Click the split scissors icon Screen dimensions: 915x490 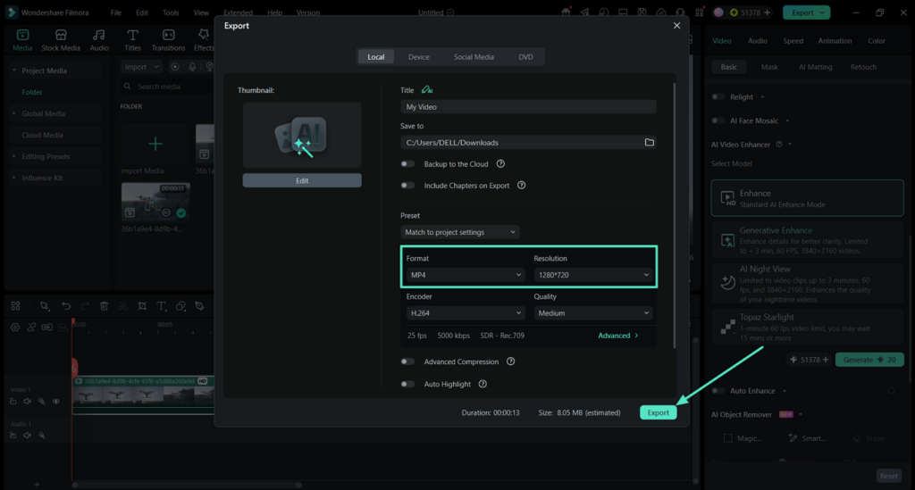point(123,306)
